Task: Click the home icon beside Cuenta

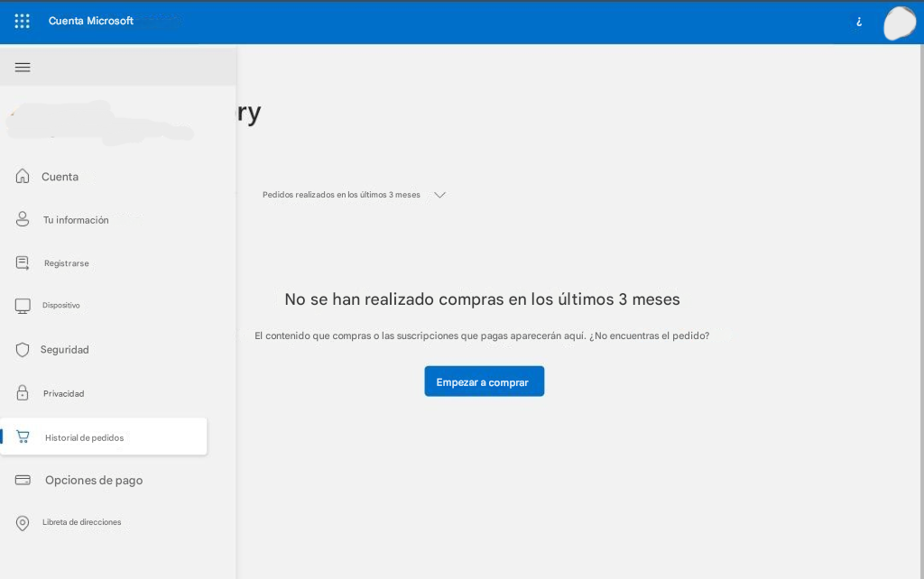Action: pos(23,176)
